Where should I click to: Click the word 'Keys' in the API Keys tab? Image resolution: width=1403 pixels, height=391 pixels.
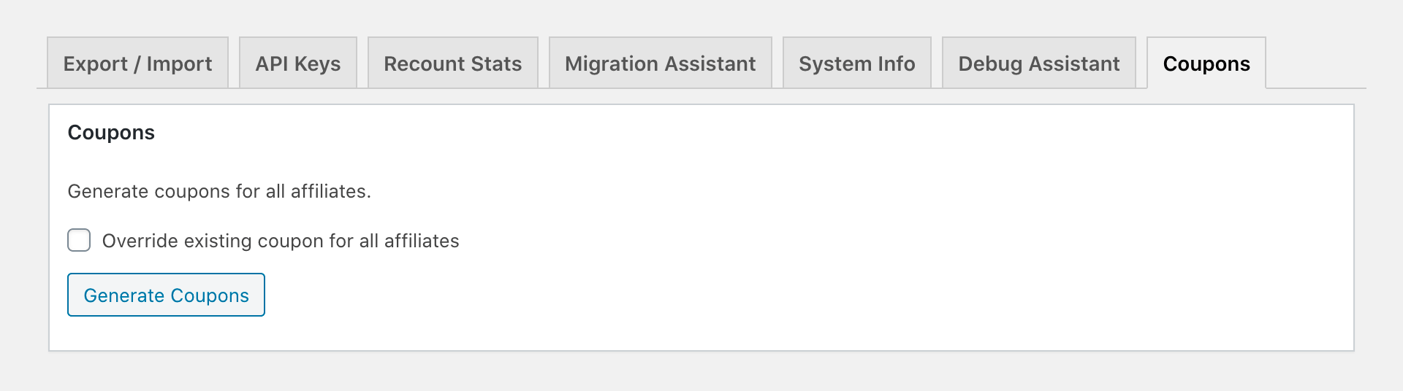coord(317,64)
